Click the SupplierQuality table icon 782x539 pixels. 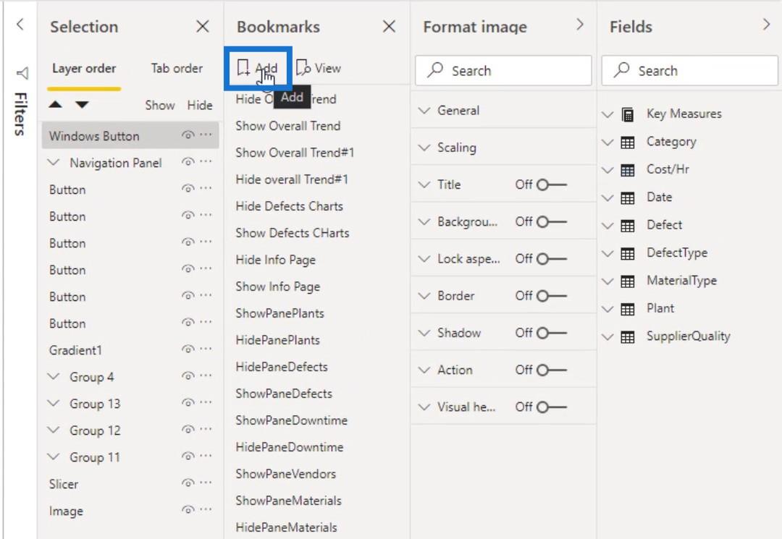[x=627, y=337]
